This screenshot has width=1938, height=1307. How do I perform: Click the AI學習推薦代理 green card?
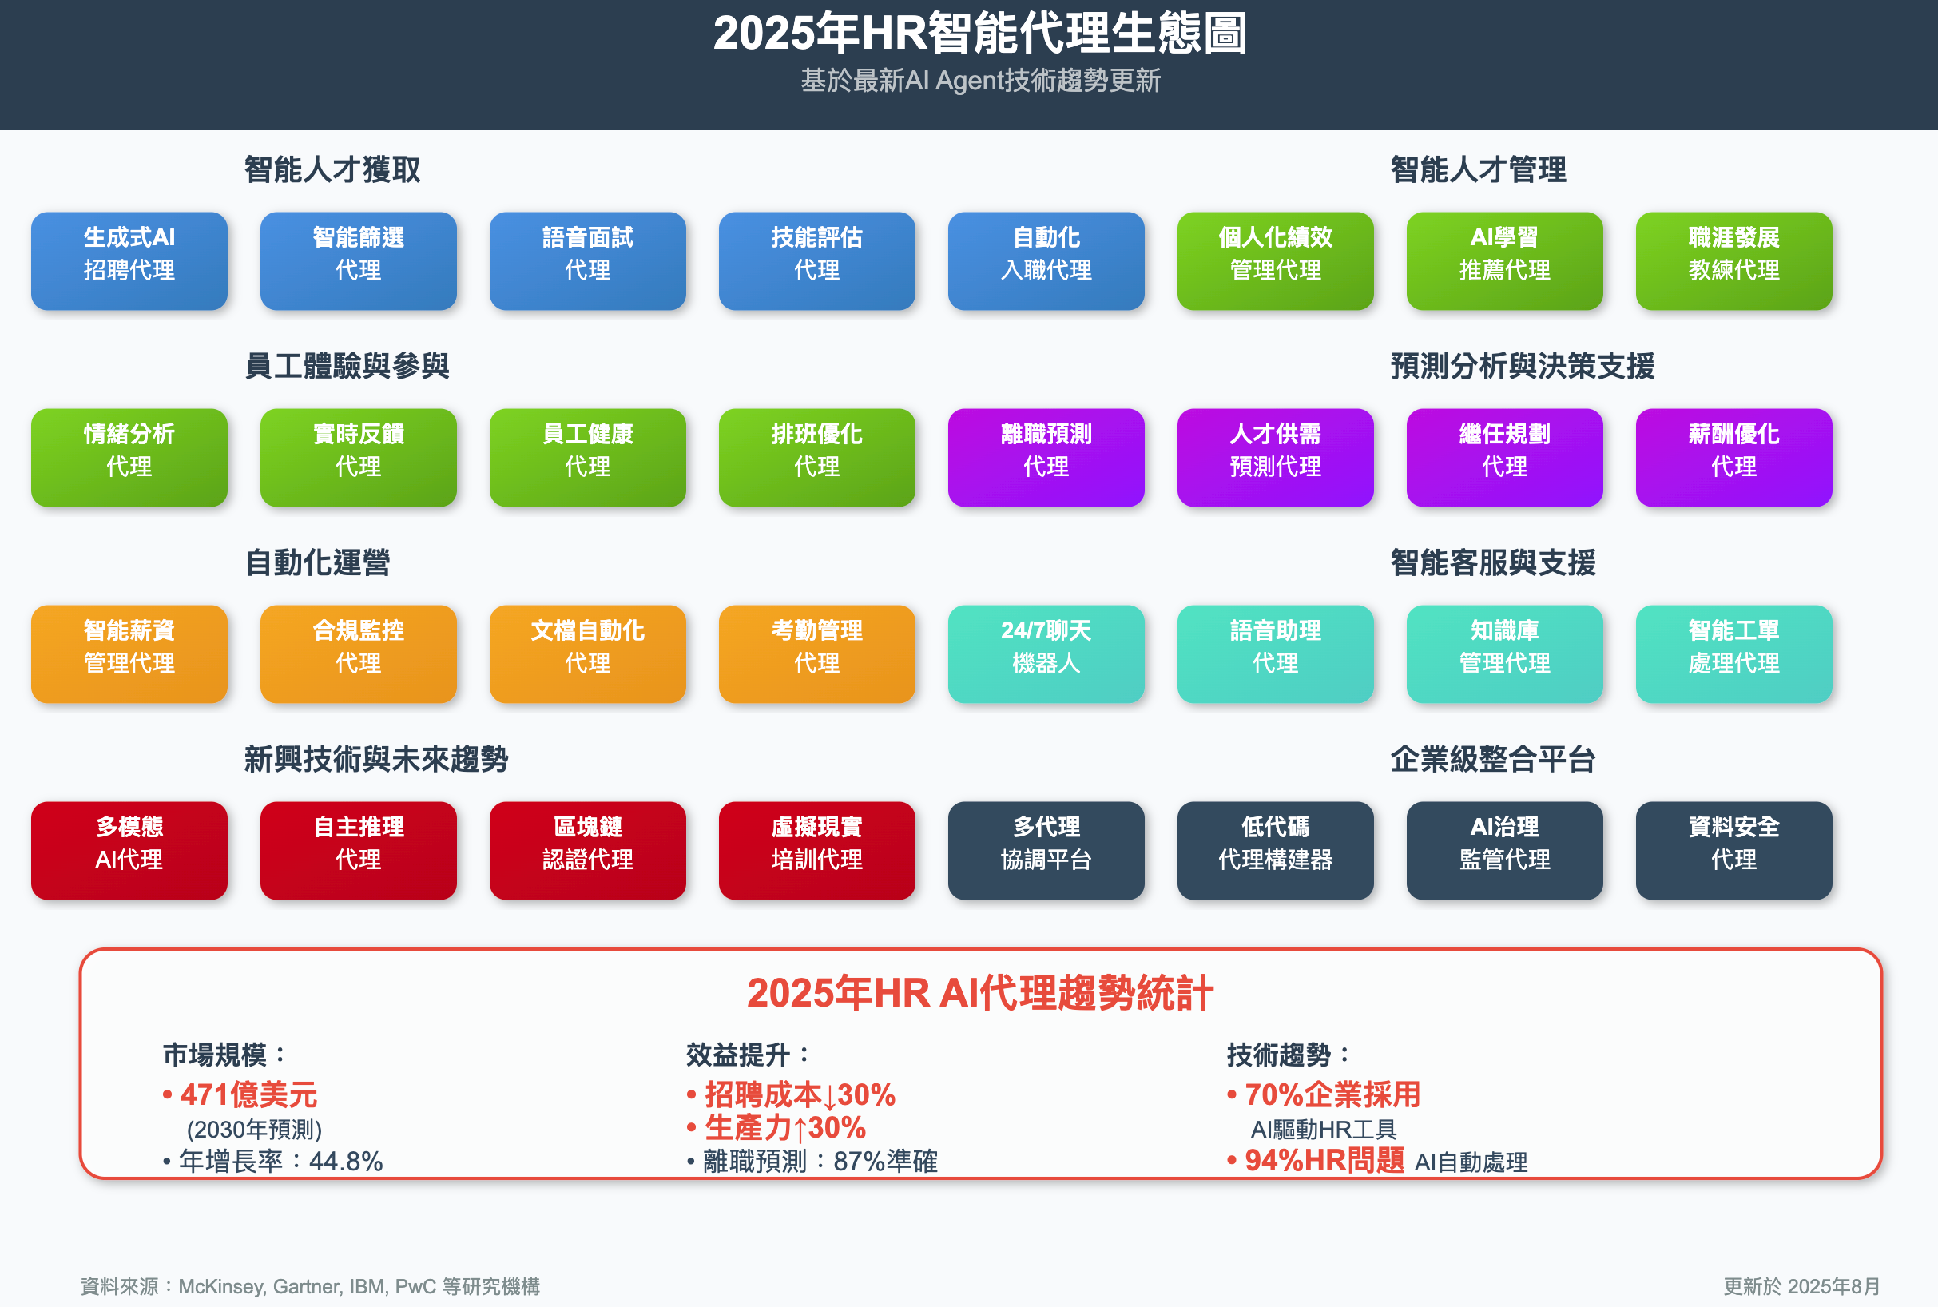tap(1504, 261)
